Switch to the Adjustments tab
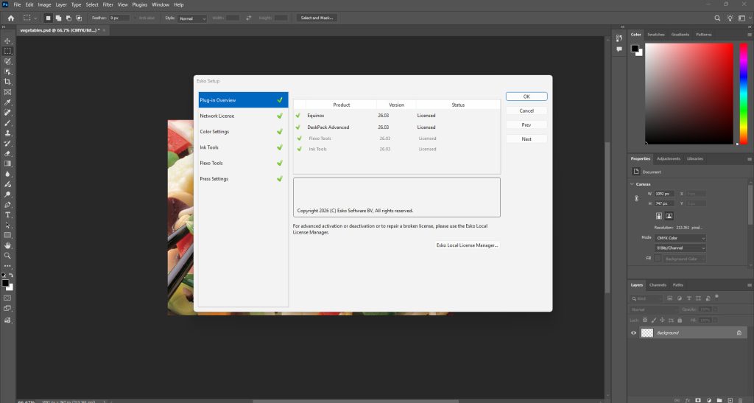Screen dimensions: 754x403 [669, 158]
